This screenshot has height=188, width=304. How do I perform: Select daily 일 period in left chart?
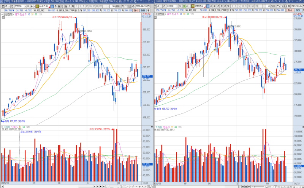point(52,6)
